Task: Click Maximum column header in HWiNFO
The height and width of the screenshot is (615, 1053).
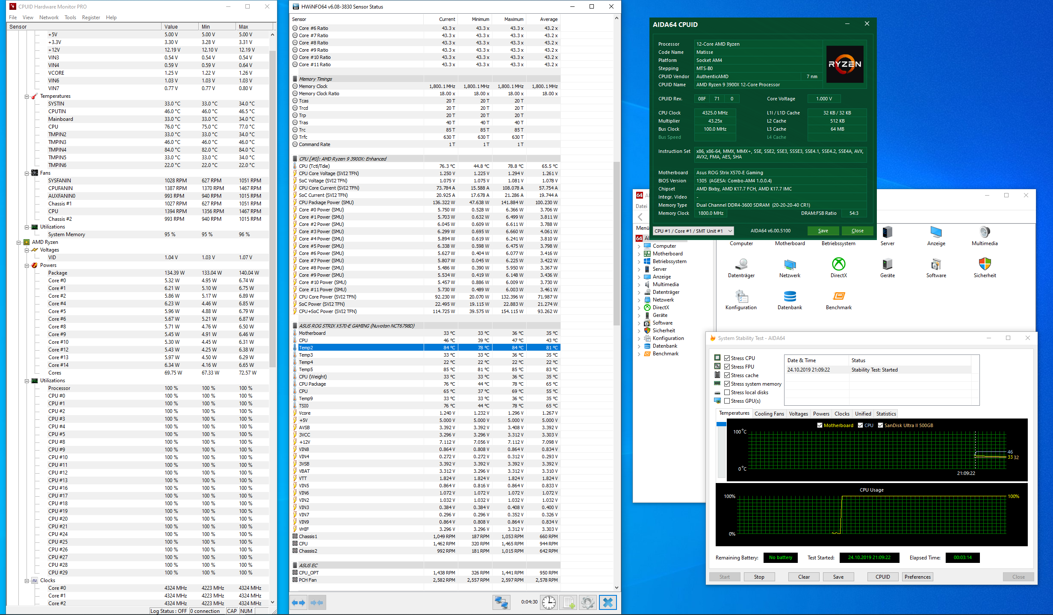Action: pyautogui.click(x=509, y=19)
